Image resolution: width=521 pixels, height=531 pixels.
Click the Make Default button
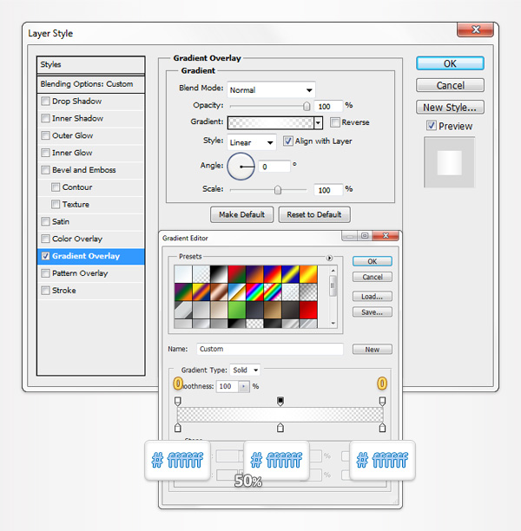(242, 214)
